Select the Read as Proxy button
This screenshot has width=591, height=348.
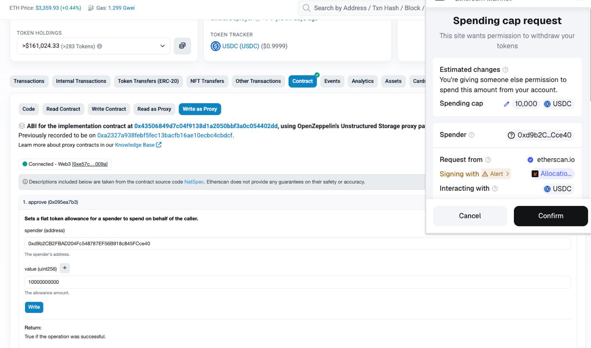(154, 109)
